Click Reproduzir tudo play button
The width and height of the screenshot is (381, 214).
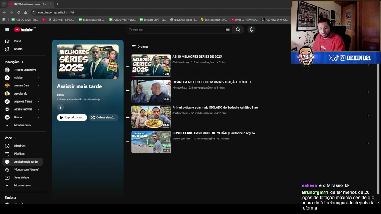[72, 117]
